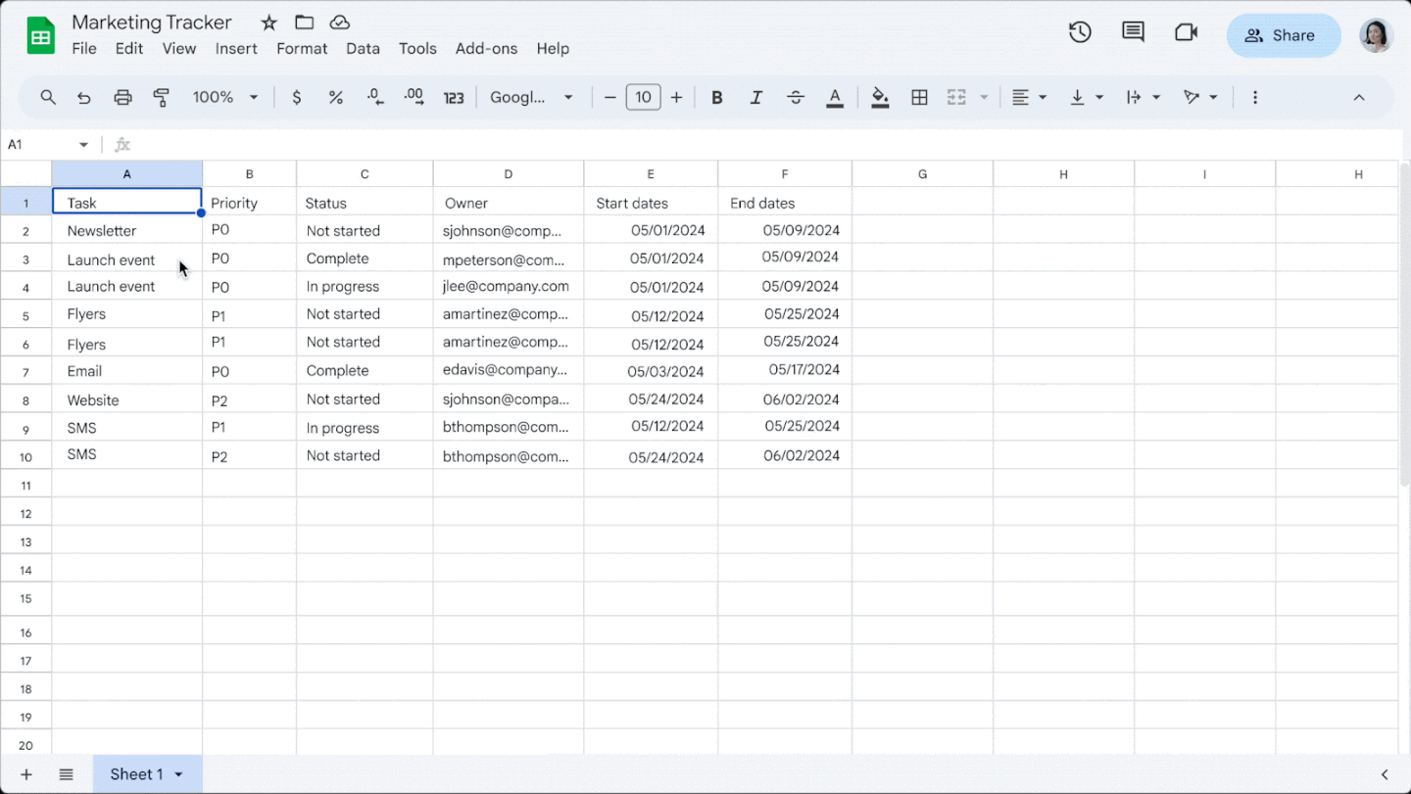Star the Marketing Tracker document
Image resolution: width=1411 pixels, height=794 pixels.
[x=268, y=23]
